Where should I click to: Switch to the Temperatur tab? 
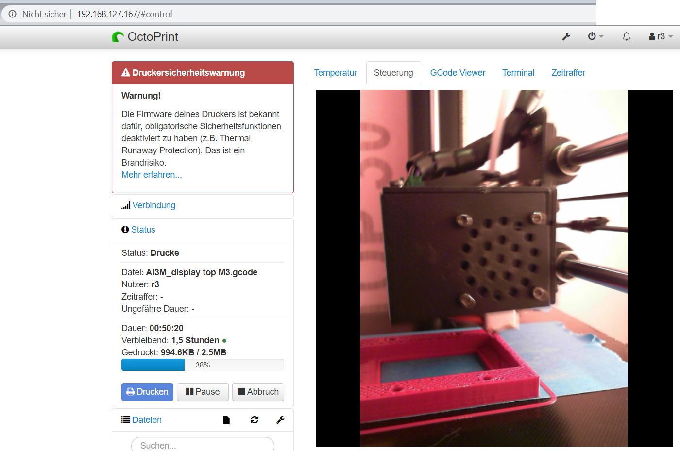335,72
